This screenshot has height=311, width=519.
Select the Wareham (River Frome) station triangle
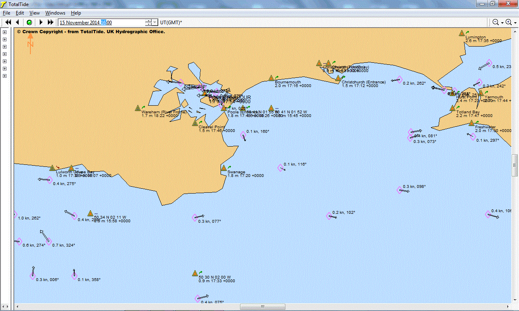click(138, 108)
